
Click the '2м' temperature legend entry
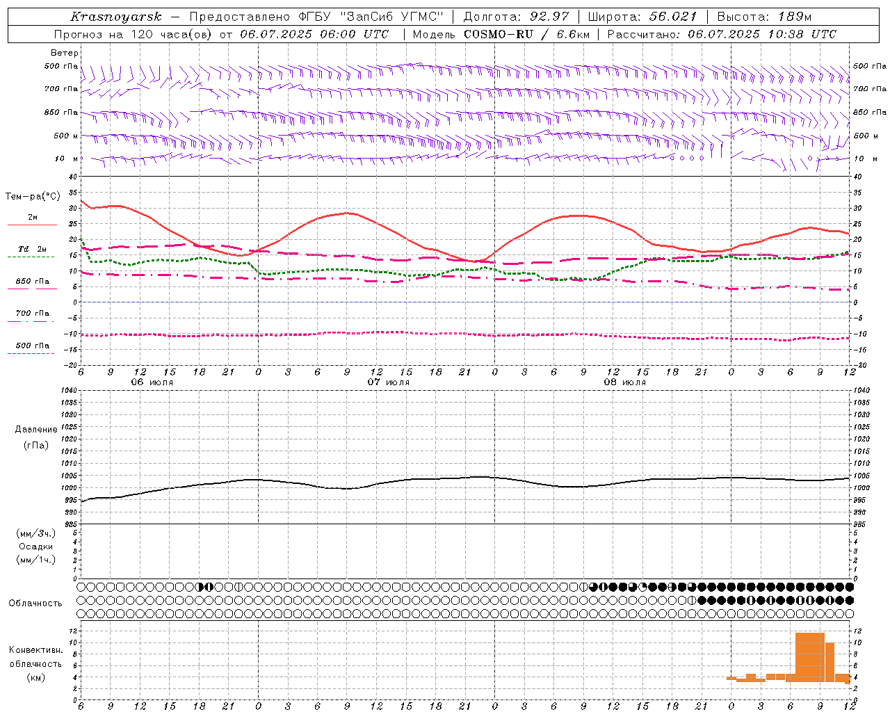(33, 218)
